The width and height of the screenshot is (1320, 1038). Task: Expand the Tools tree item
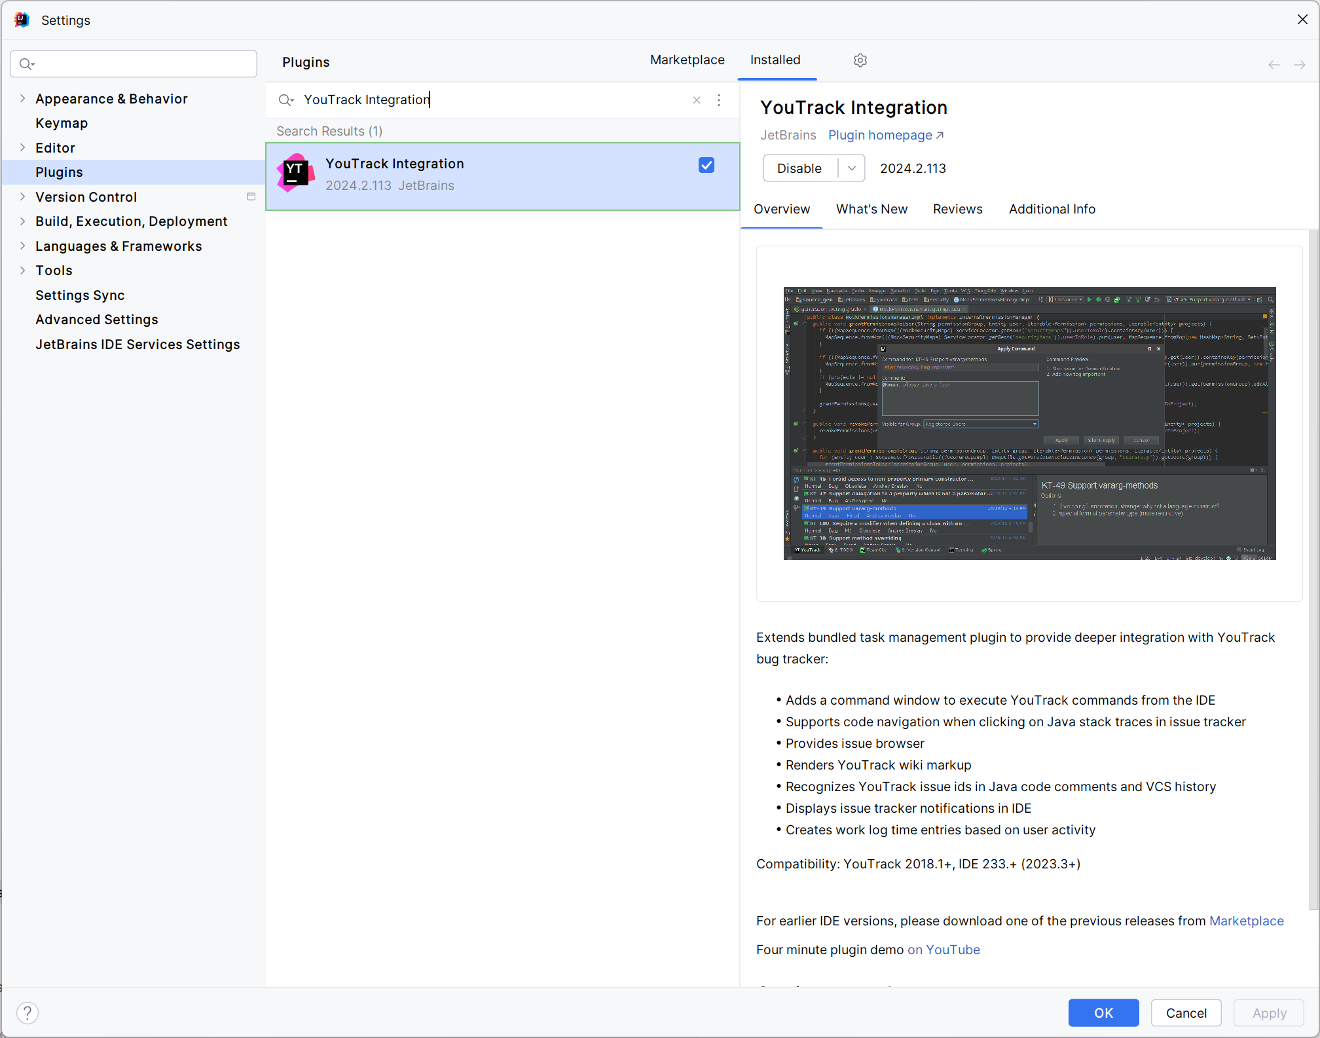click(x=23, y=270)
